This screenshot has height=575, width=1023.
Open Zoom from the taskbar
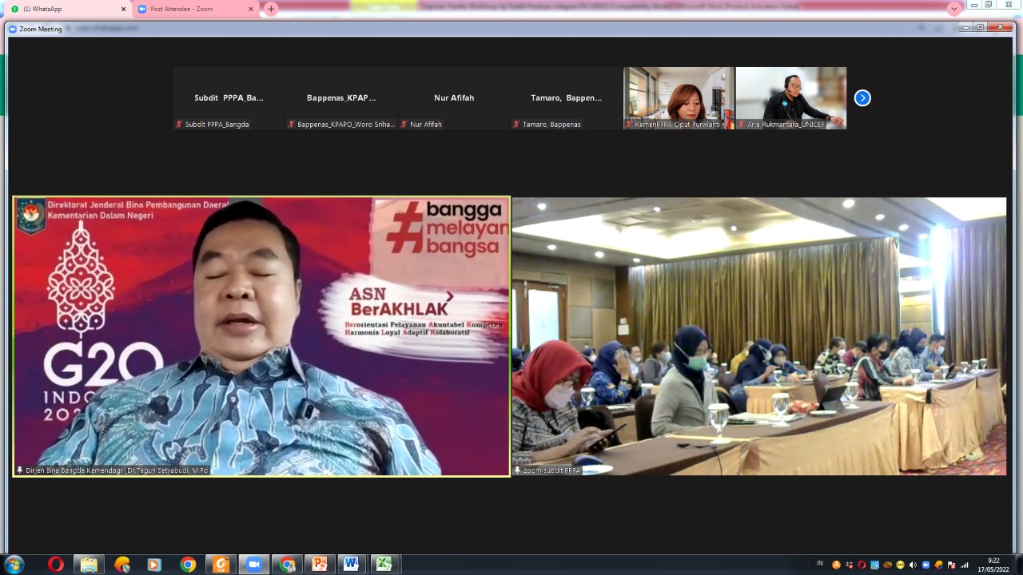pos(253,565)
